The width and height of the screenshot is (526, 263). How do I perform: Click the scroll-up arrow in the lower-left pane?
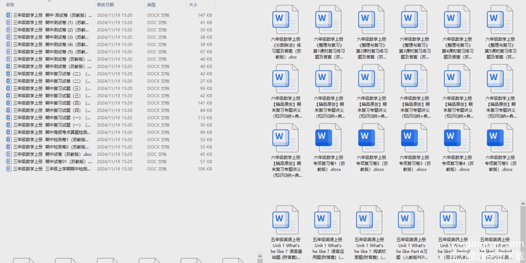[260, 256]
